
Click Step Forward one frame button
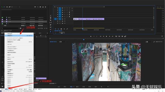click(110, 36)
